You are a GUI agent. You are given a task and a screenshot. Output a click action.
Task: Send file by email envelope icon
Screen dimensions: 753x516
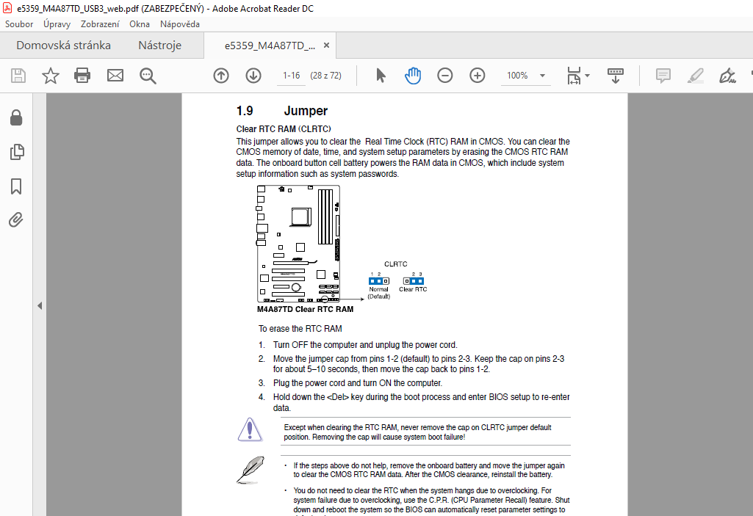coord(115,76)
